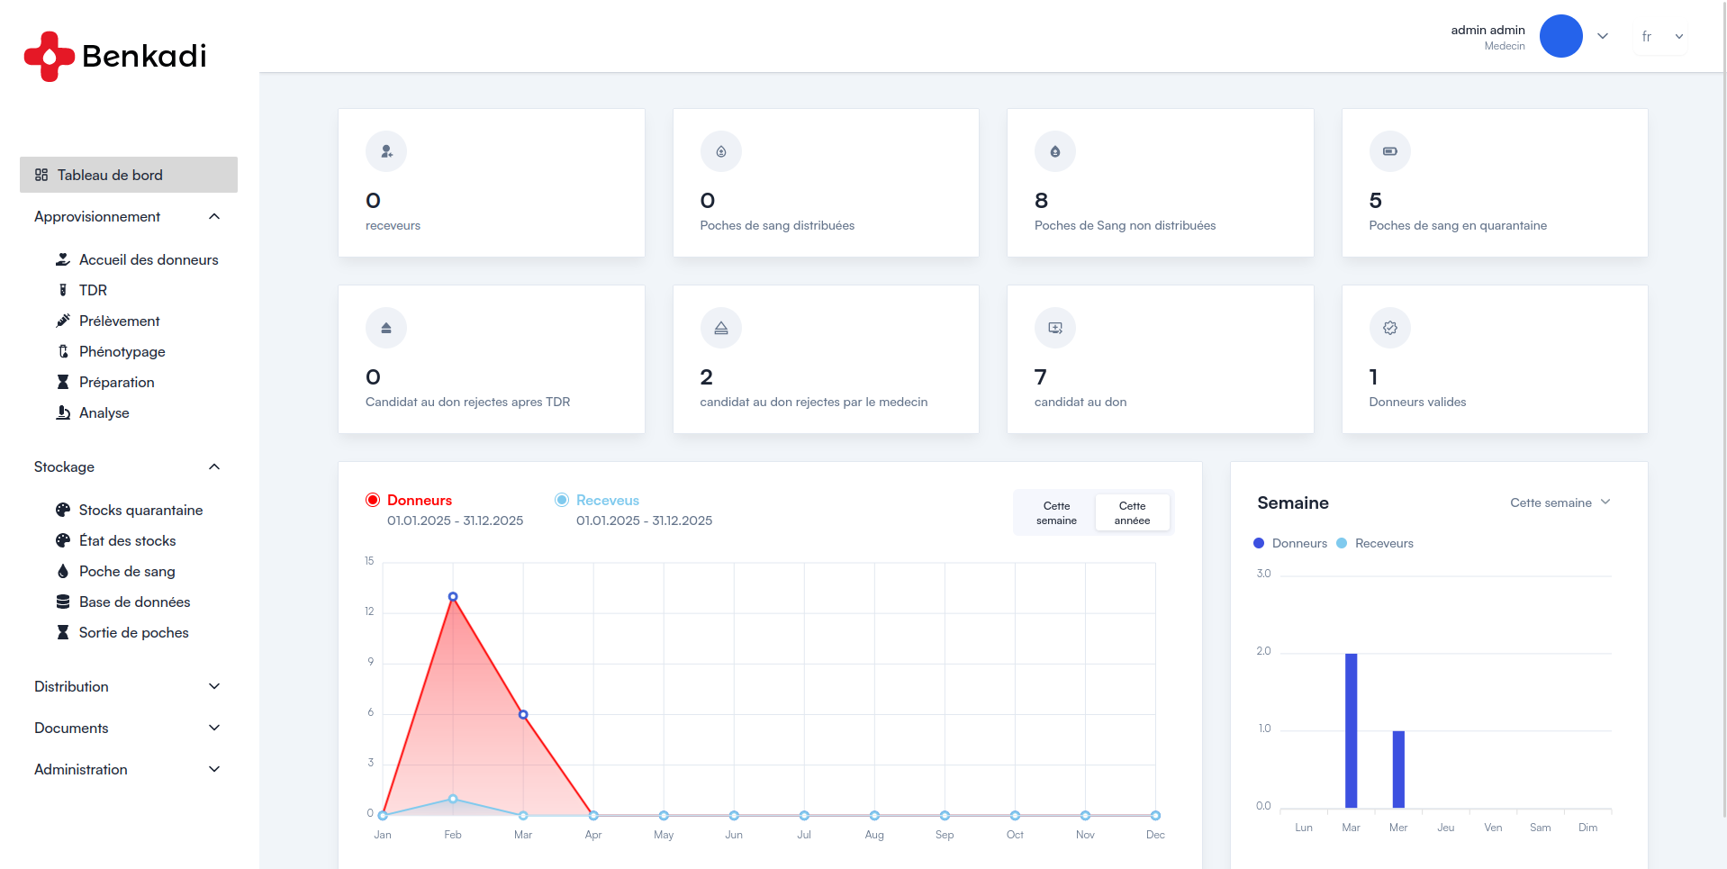Image resolution: width=1727 pixels, height=869 pixels.
Task: Click the receveurs card icon
Action: pyautogui.click(x=386, y=151)
